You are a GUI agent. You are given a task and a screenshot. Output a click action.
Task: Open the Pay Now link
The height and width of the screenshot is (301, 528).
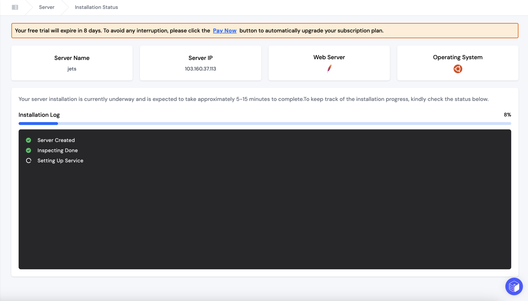224,30
